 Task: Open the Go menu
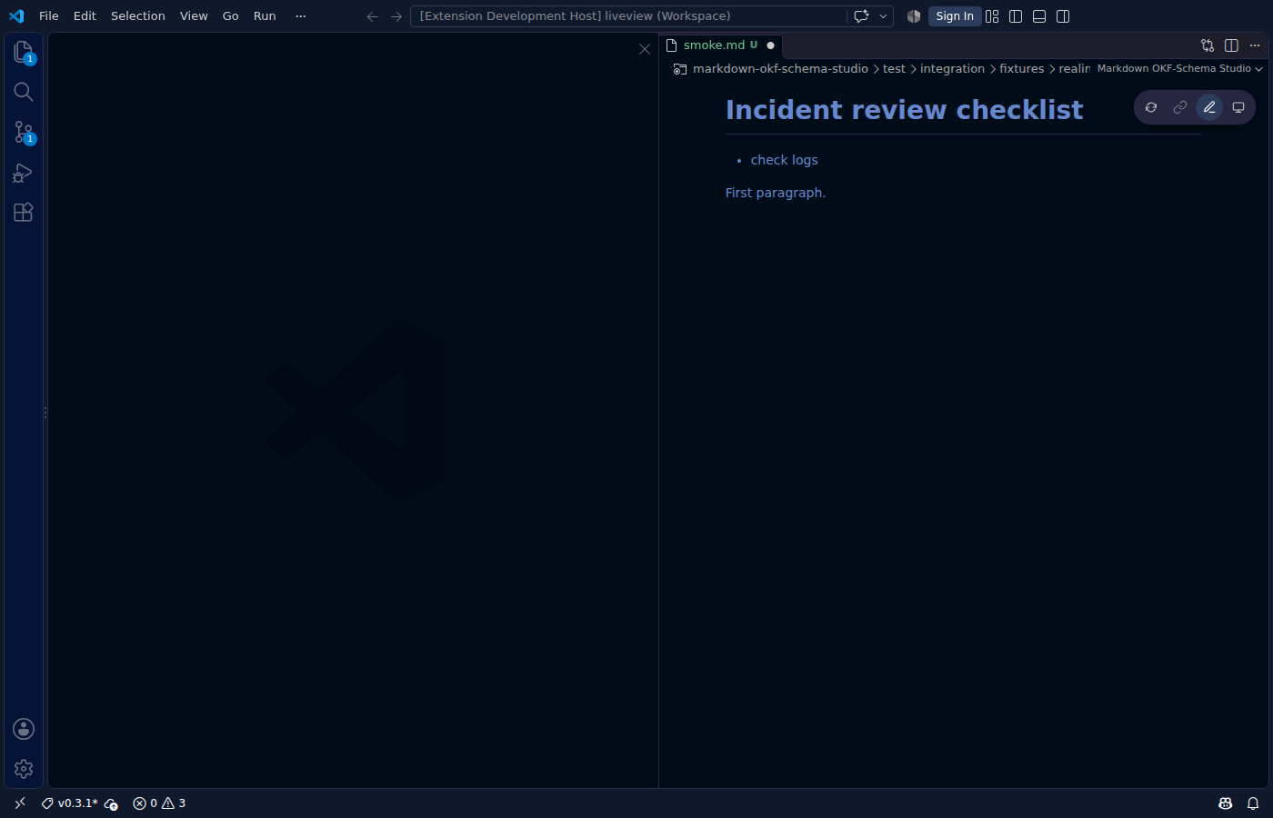pos(231,15)
